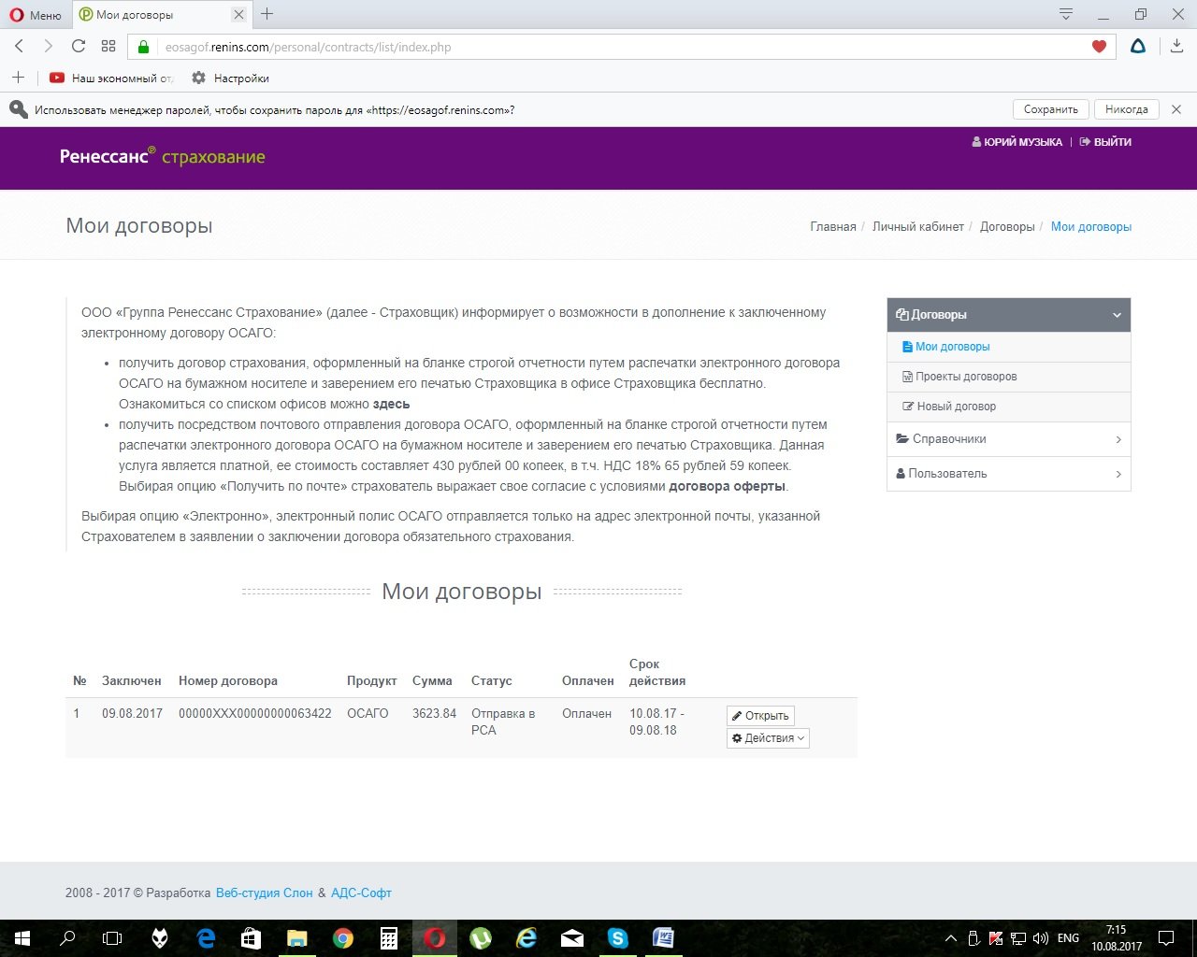Open the tab menu icon in the title bar
This screenshot has width=1197, height=957.
coord(1065,14)
